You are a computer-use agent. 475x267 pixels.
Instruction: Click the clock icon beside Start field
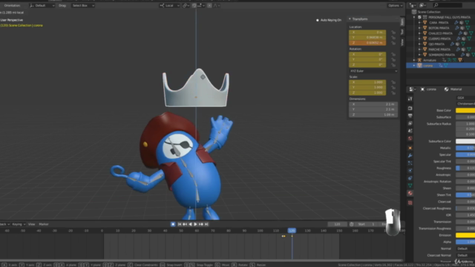click(x=351, y=224)
